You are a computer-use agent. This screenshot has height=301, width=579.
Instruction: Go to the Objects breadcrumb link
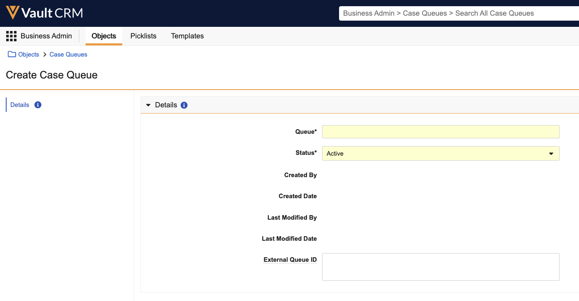click(28, 55)
